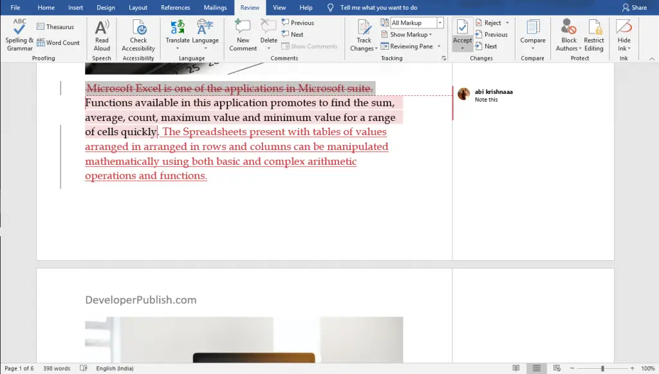
Task: Open Restrict Editing pane
Action: pyautogui.click(x=594, y=35)
